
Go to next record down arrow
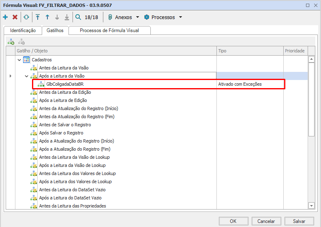57,17
